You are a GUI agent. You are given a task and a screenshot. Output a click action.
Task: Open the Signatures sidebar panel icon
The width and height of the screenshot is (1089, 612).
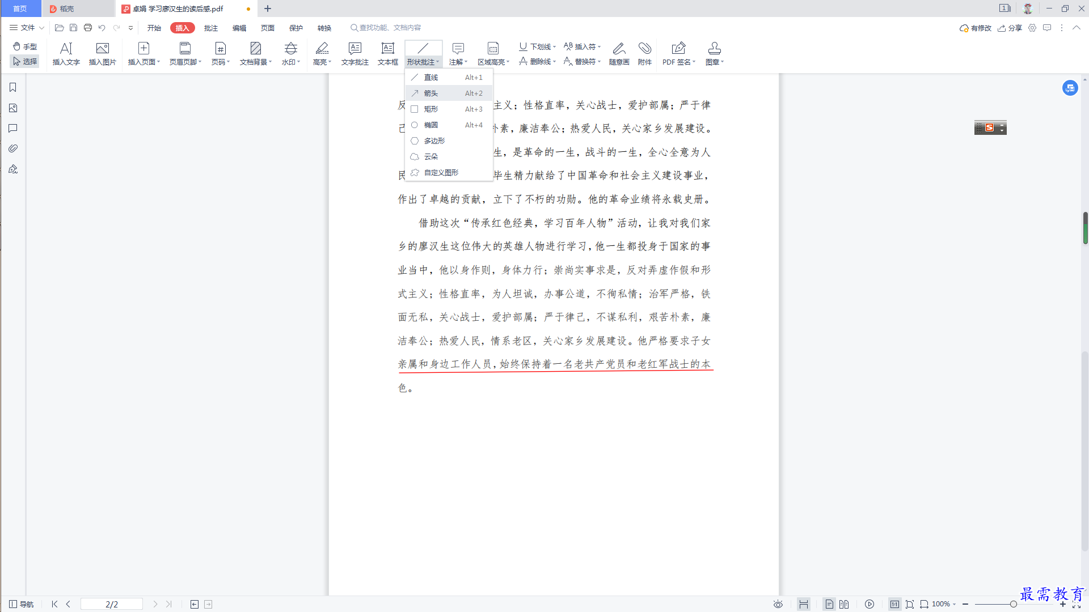(x=13, y=169)
